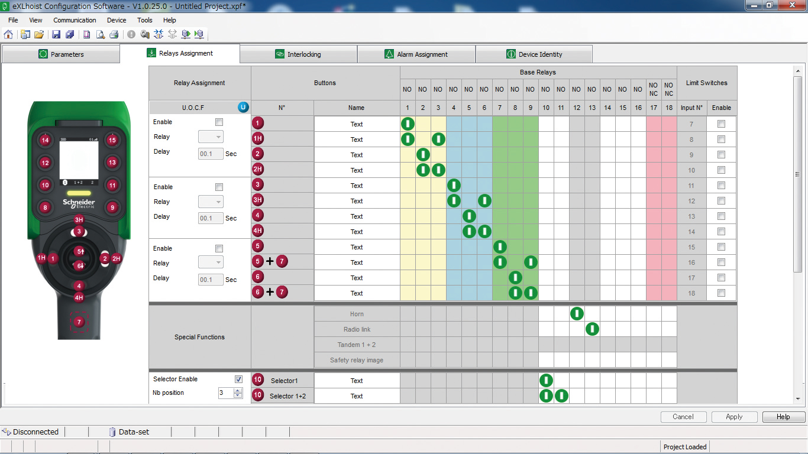Enable the first U.O.C.F checkbox
Image resolution: width=808 pixels, height=454 pixels.
coord(219,122)
